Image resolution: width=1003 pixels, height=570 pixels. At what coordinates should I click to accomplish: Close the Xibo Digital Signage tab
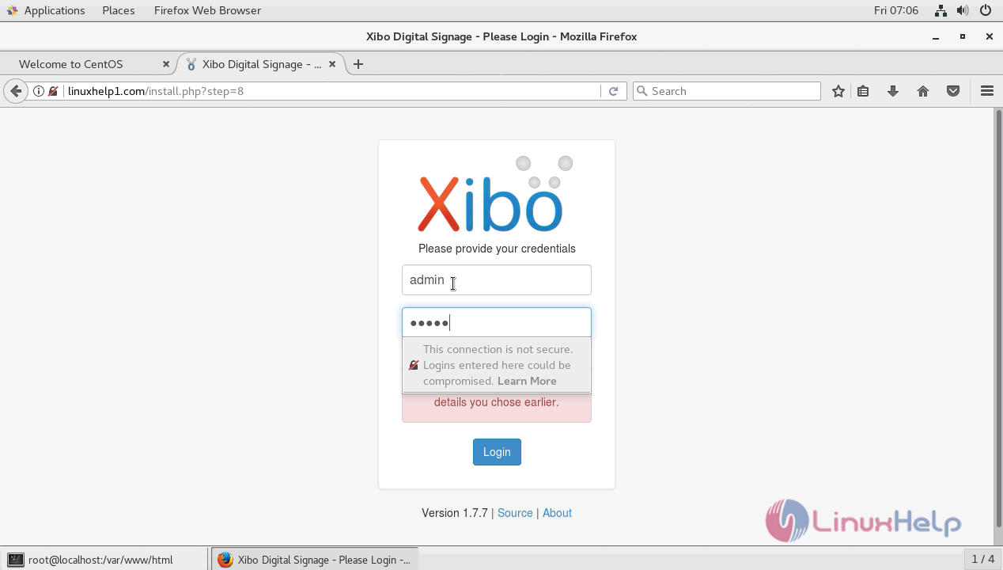coord(332,64)
